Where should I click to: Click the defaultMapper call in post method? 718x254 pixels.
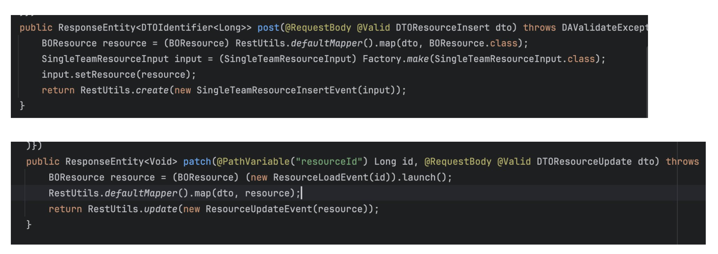click(x=327, y=43)
